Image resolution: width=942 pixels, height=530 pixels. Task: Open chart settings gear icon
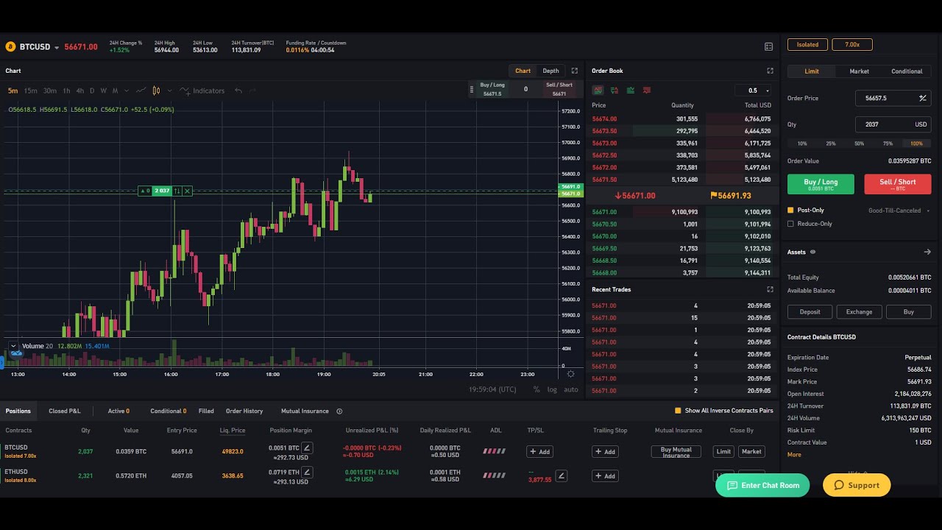click(x=570, y=374)
